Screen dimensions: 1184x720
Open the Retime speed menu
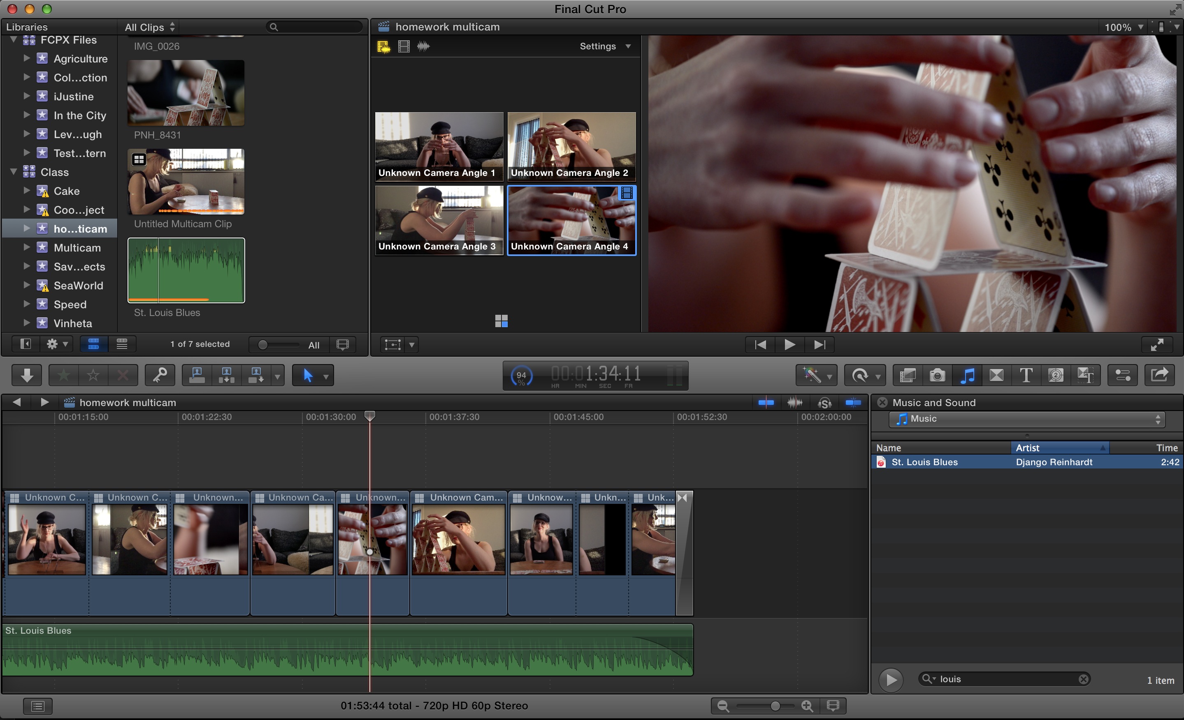(x=866, y=375)
